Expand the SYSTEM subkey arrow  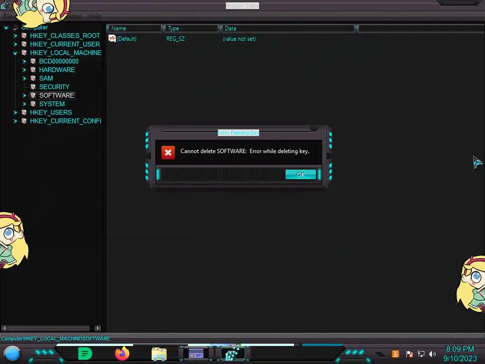coord(24,104)
